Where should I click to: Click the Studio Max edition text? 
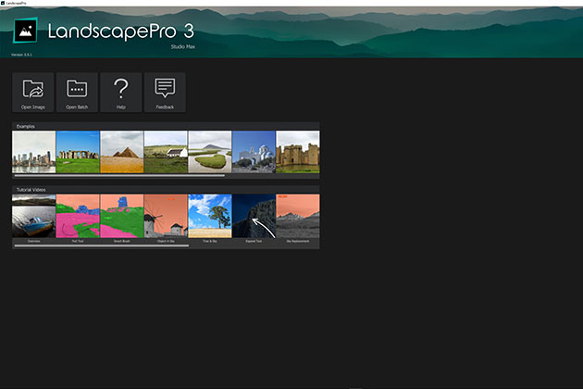click(x=183, y=47)
